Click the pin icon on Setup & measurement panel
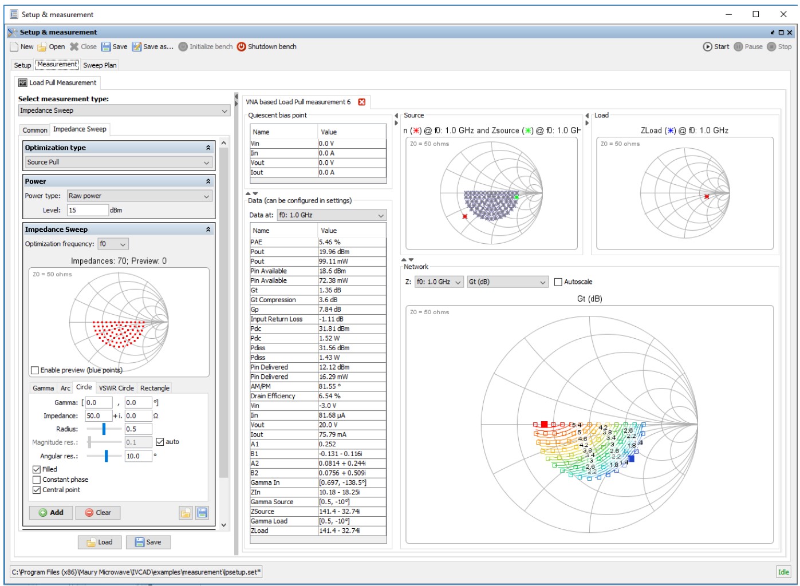 773,33
